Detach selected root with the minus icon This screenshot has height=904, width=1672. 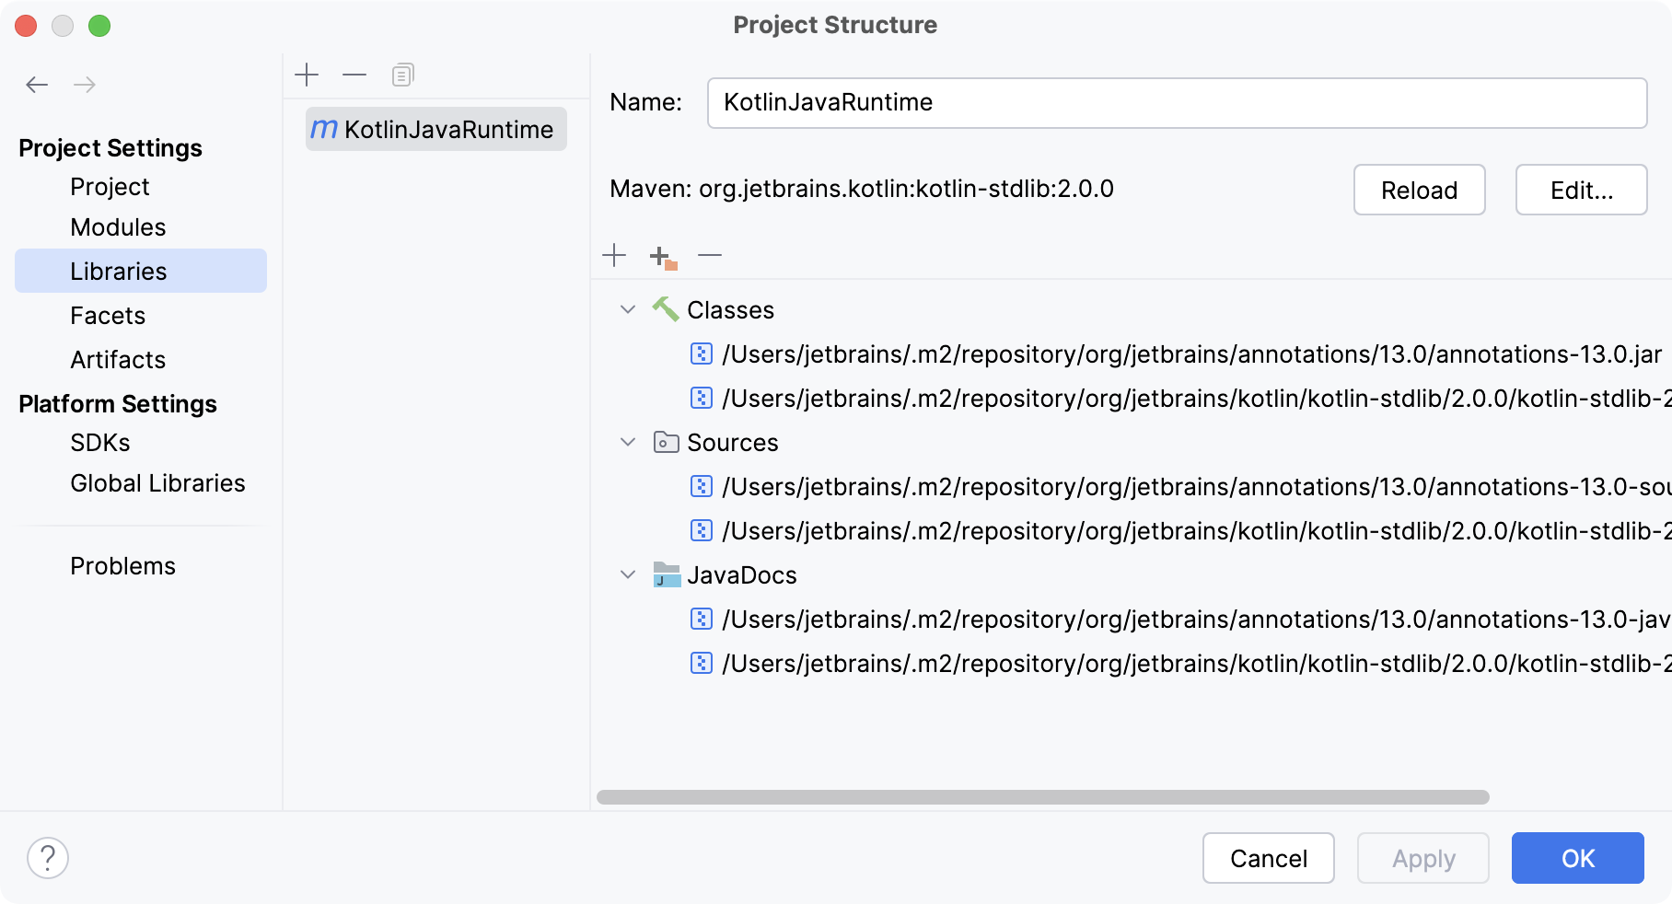[710, 255]
